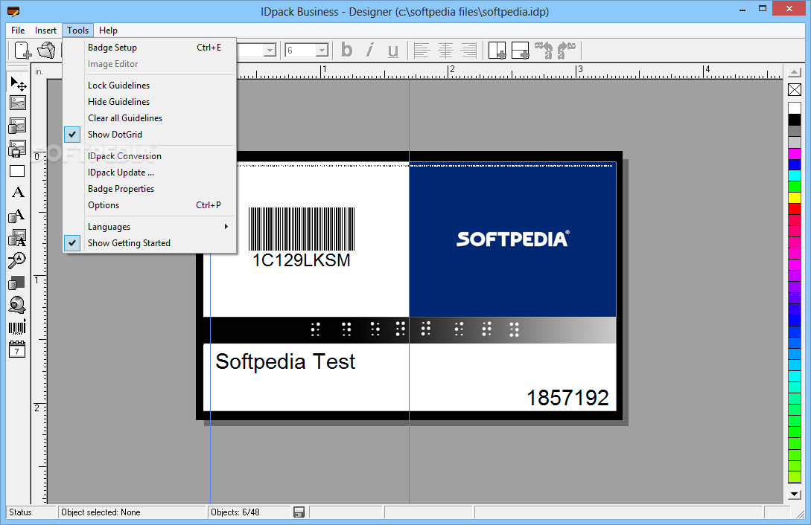Center-align the text

tap(445, 50)
